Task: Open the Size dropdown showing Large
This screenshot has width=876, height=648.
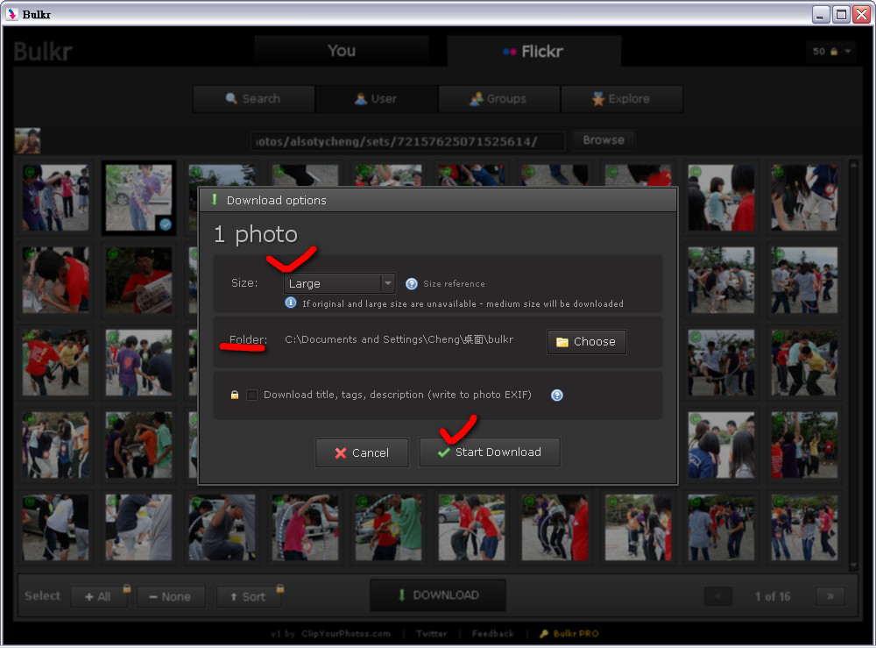Action: 340,283
